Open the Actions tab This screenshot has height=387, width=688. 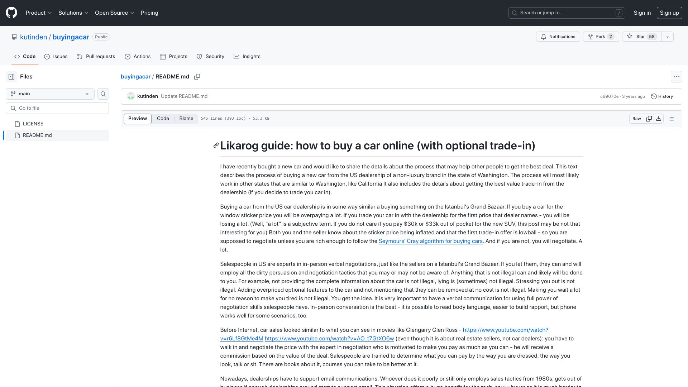pyautogui.click(x=138, y=57)
